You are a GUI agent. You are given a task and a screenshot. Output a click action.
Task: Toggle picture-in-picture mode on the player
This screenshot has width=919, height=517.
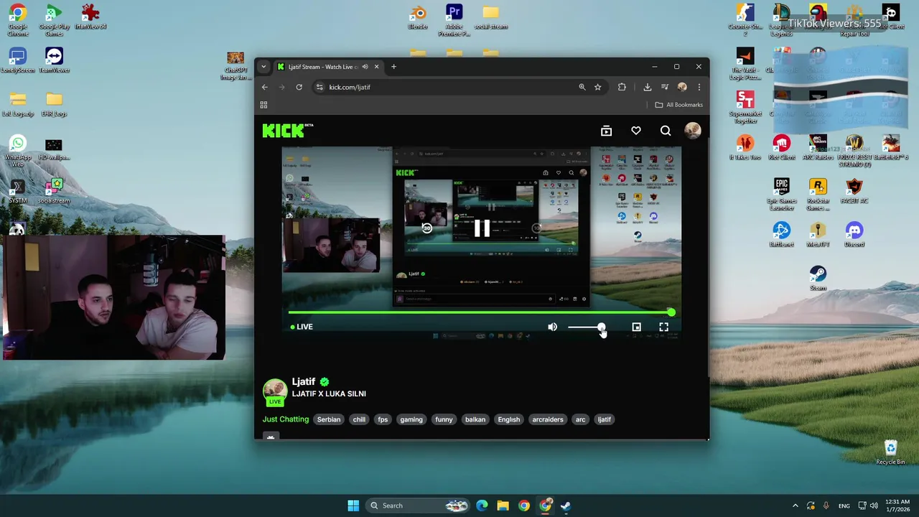636,327
